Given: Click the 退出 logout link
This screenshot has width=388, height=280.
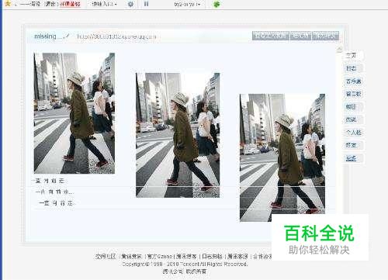Looking at the screenshot, I should pos(51,4).
